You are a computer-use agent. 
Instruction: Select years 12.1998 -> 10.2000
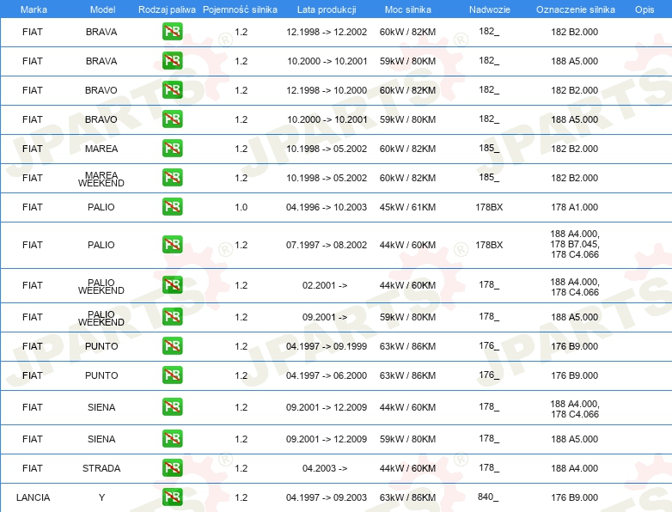pos(327,90)
